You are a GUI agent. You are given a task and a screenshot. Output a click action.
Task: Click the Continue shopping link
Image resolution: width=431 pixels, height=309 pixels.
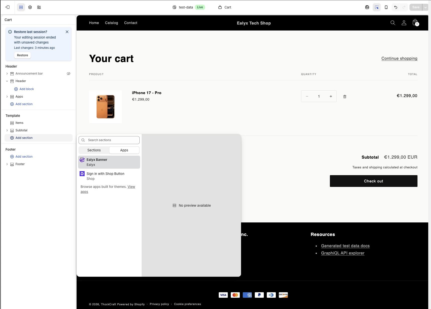point(399,58)
